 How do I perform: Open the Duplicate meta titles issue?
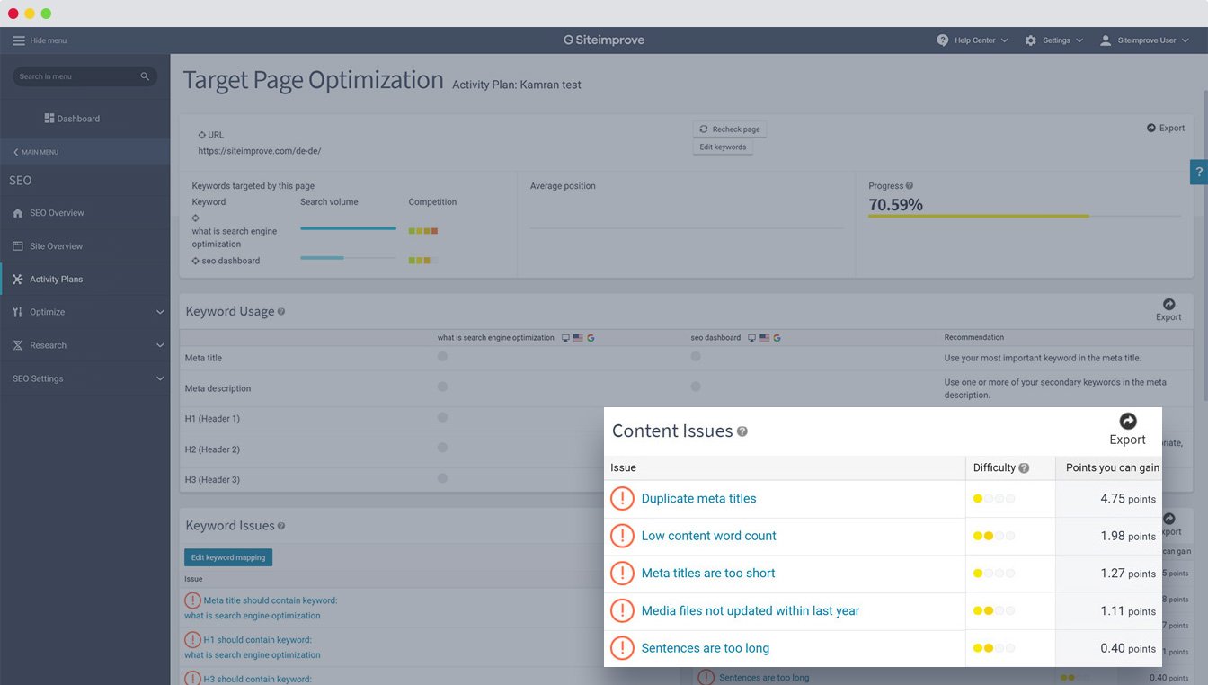(698, 499)
